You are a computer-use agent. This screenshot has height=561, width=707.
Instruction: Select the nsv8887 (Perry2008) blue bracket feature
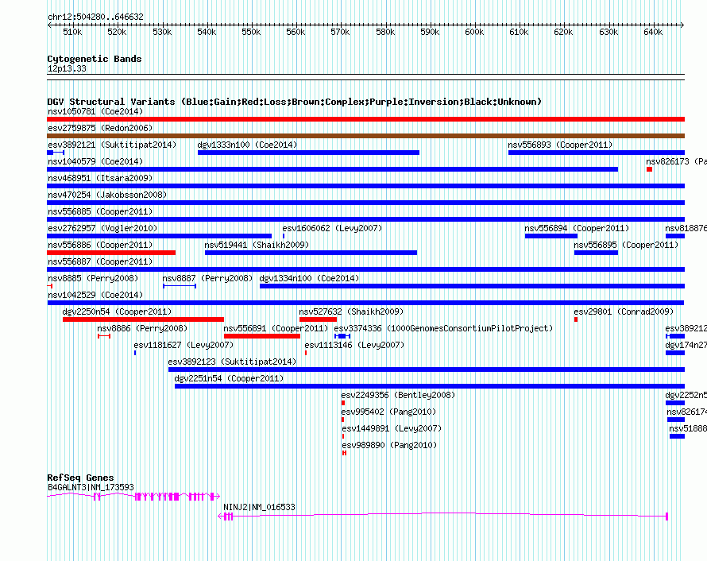(x=180, y=286)
